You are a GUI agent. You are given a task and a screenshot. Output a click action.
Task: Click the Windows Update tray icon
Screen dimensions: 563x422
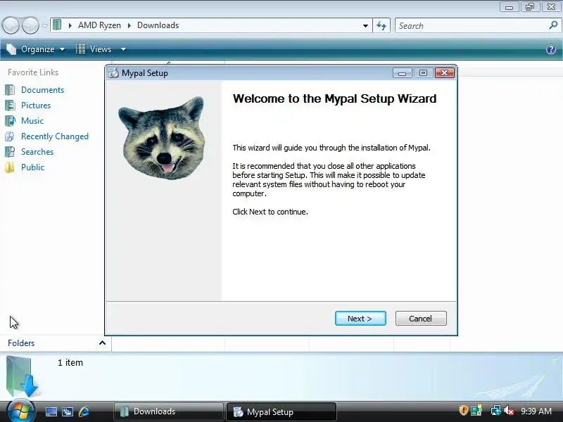pos(476,410)
